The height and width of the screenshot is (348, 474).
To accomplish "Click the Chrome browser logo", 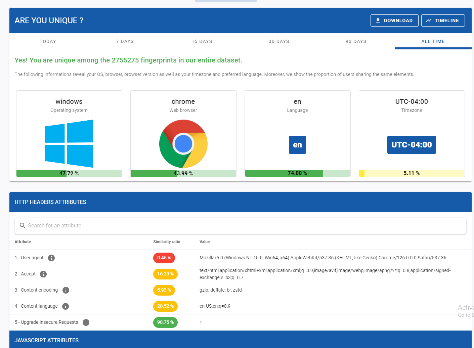I will (183, 144).
